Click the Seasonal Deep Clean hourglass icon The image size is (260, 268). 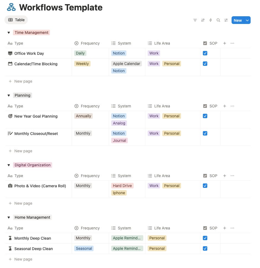pos(10,248)
